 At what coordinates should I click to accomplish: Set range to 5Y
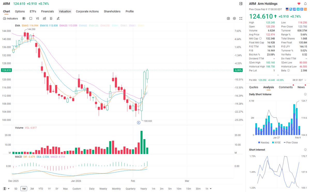57,189
